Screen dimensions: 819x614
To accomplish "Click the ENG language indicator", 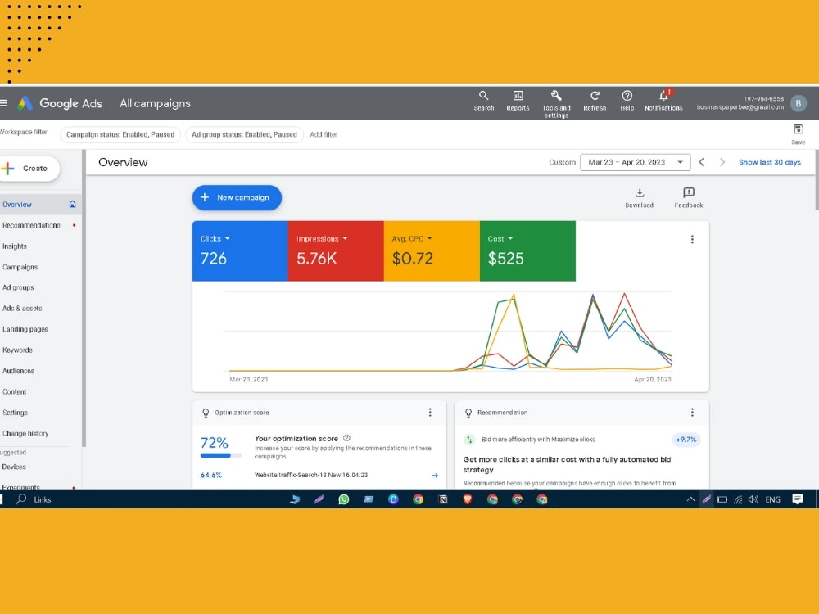I will [772, 499].
